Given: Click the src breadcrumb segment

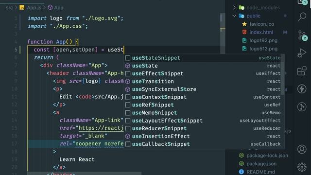Looking at the screenshot, I should coord(9,8).
